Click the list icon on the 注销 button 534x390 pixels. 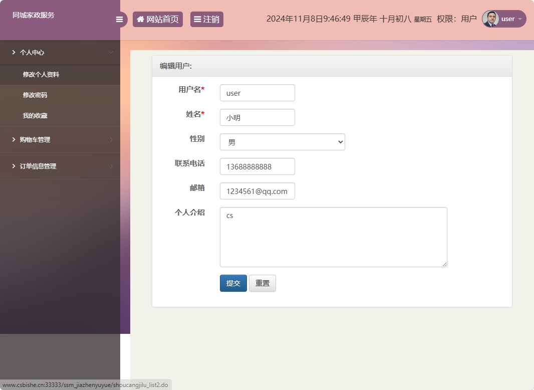point(196,19)
